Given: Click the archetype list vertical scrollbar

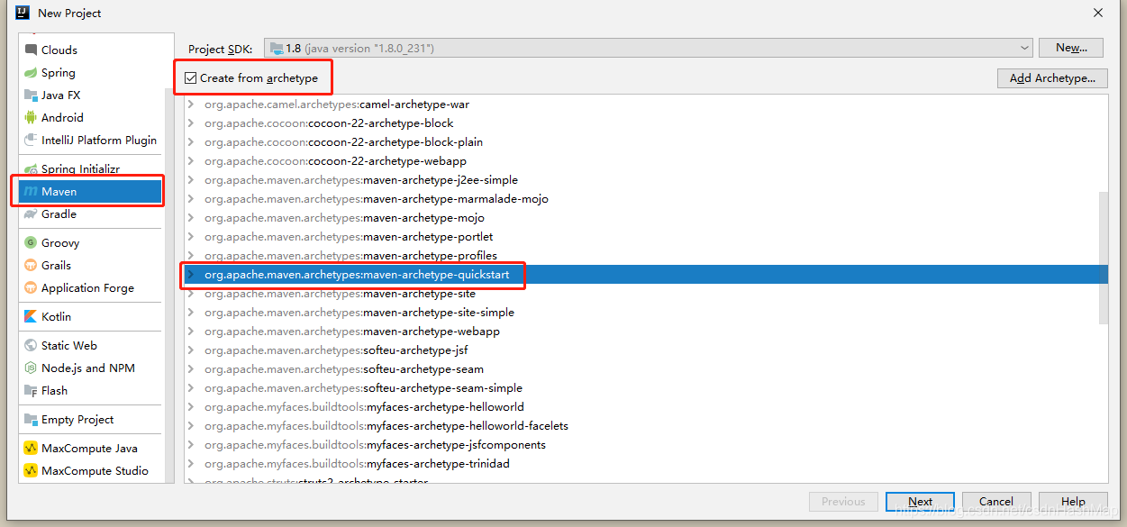Looking at the screenshot, I should click(x=1104, y=257).
